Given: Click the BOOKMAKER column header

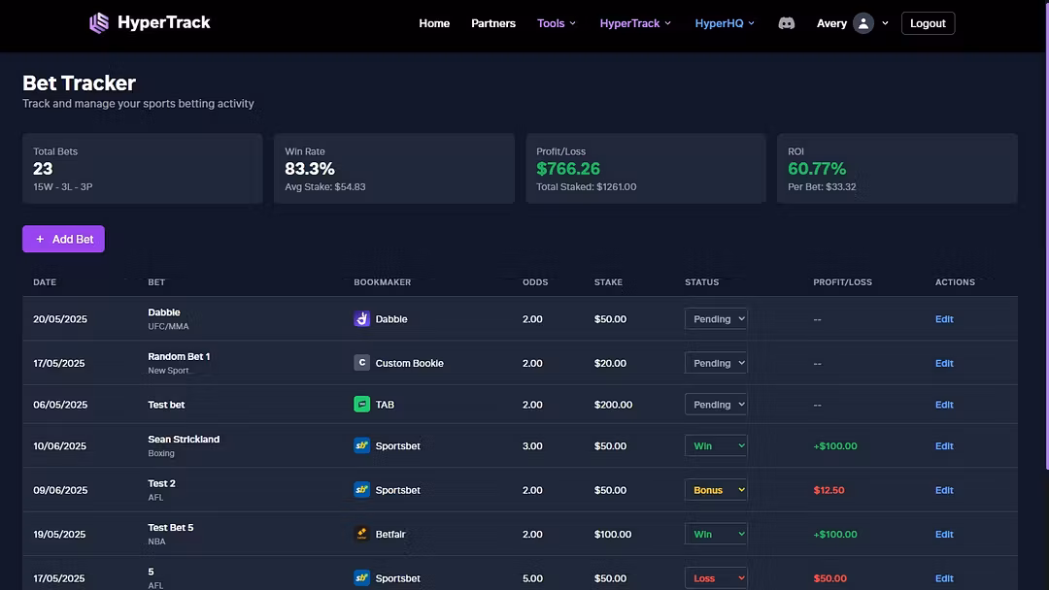Looking at the screenshot, I should pyautogui.click(x=382, y=282).
